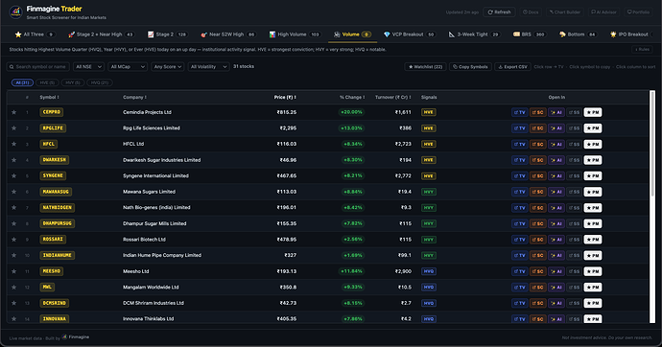Open DWARKESH in TradingView (TV)
The width and height of the screenshot is (662, 347).
(x=520, y=160)
